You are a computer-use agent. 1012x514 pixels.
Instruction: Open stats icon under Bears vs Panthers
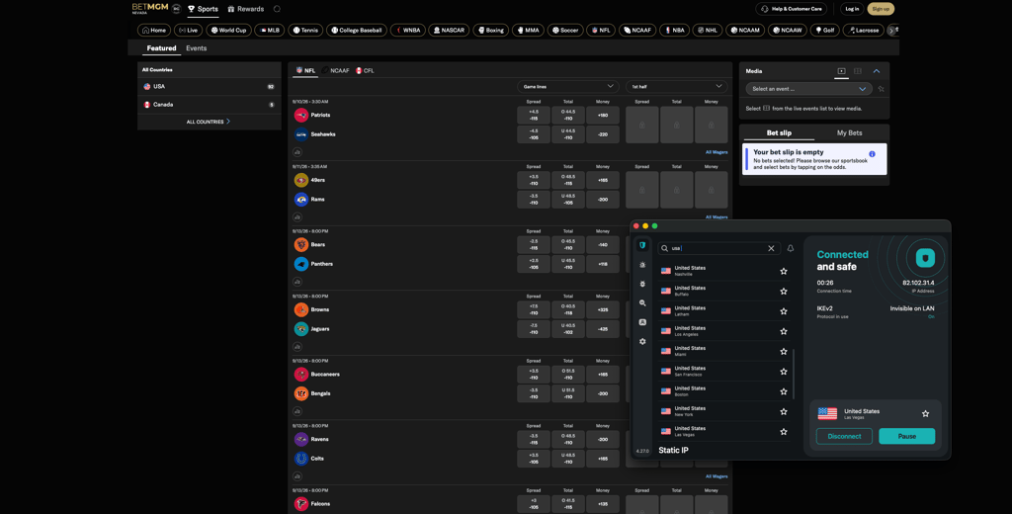click(x=297, y=282)
